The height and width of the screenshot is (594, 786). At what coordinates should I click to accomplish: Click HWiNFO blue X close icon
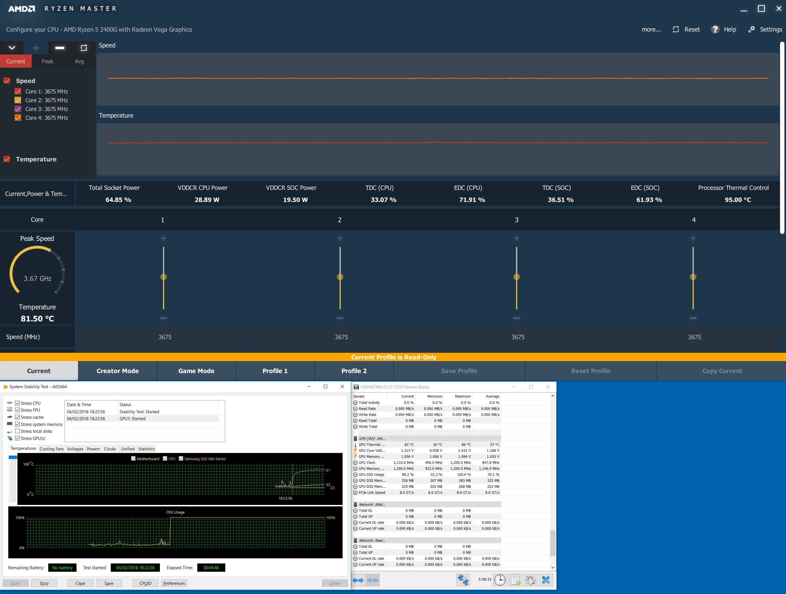(546, 580)
